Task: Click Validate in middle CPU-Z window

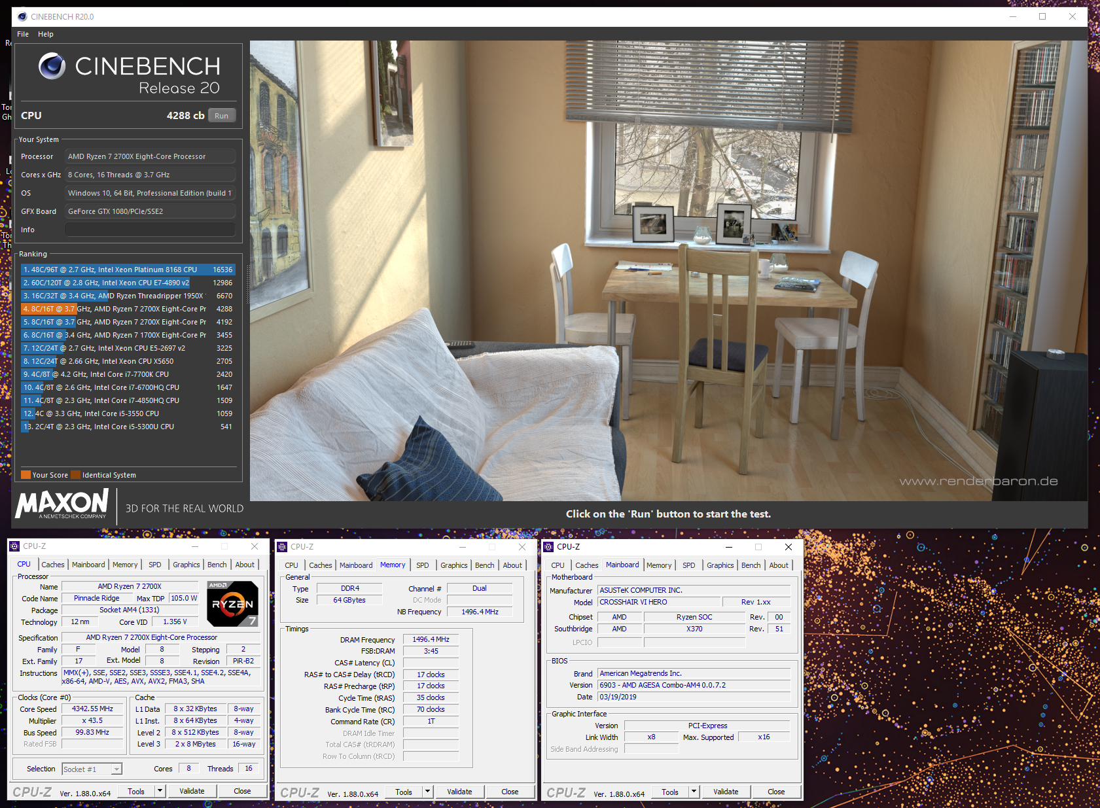Action: [x=459, y=792]
